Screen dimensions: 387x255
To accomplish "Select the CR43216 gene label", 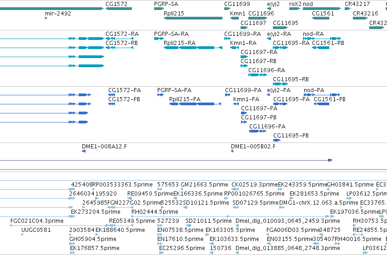I will pos(366,13).
